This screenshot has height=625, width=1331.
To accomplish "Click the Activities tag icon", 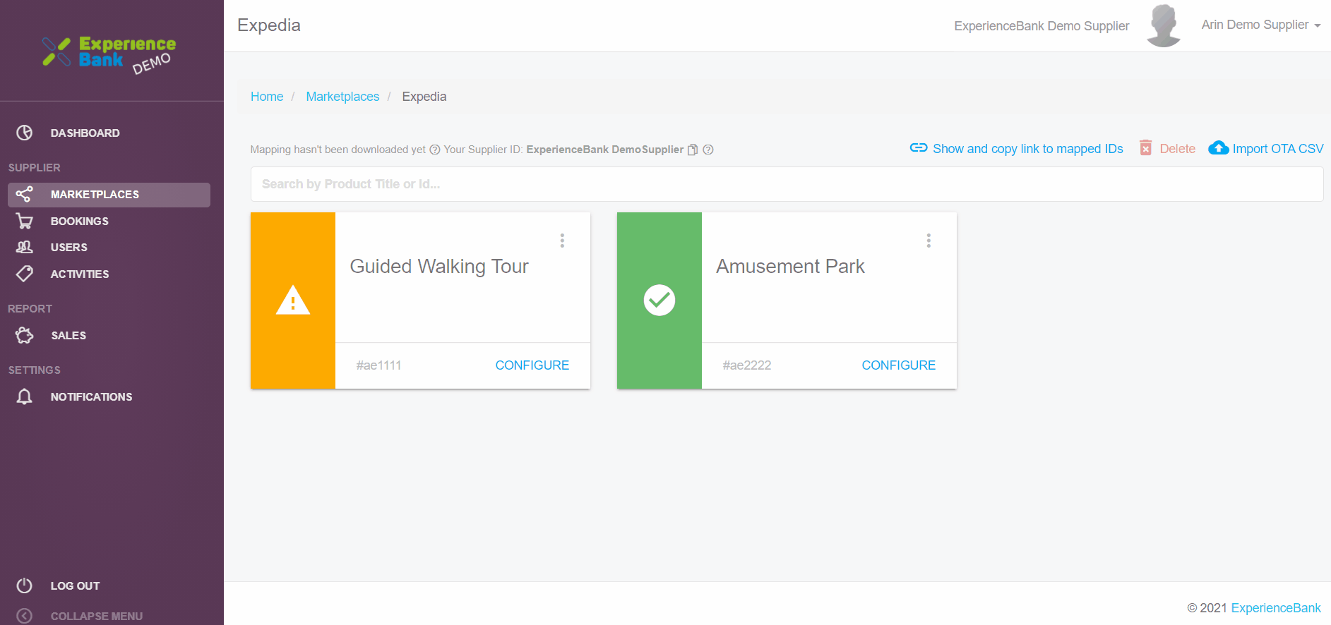I will (25, 274).
